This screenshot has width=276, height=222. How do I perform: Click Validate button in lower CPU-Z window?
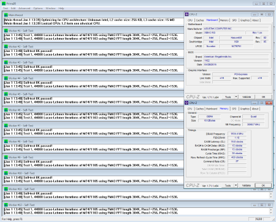247,185
